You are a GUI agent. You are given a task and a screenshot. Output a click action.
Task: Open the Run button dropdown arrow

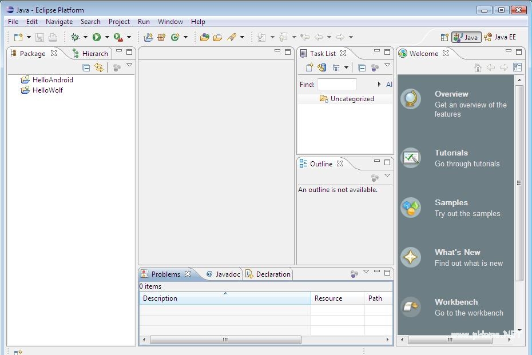click(x=107, y=37)
